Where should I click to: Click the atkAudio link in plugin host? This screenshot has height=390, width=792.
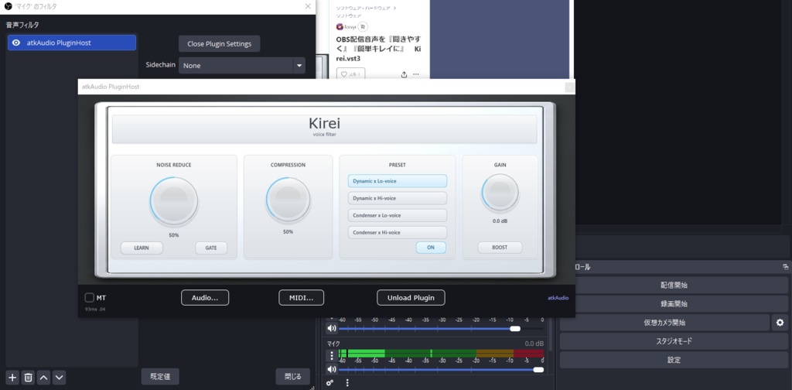[x=558, y=298]
